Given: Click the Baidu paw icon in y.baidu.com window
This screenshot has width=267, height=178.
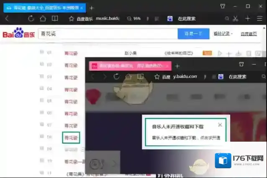Looking at the screenshot, I should tap(221, 77).
